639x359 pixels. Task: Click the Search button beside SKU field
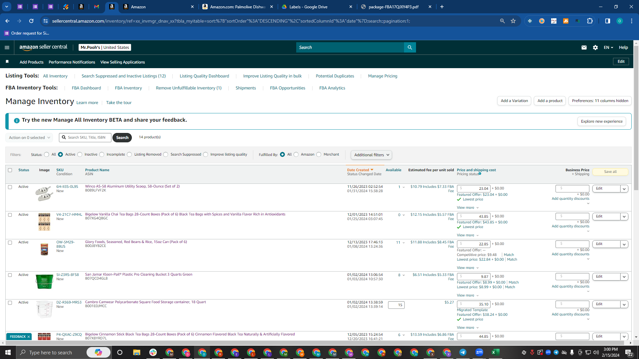click(122, 138)
